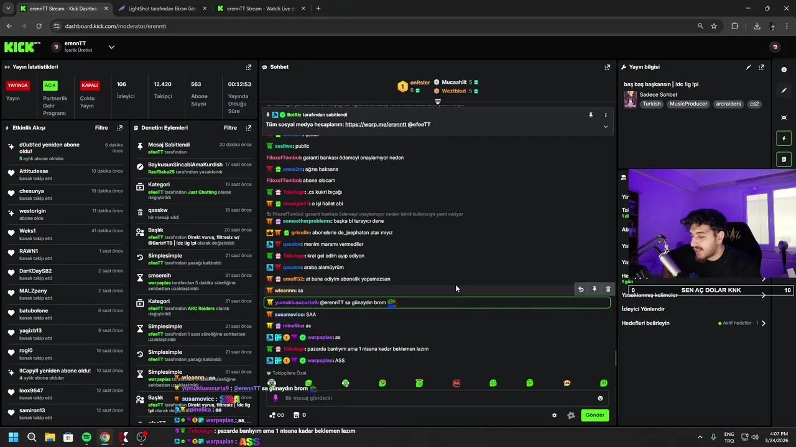Image resolution: width=796 pixels, height=447 pixels.
Task: Open the document icon in the right sidebar
Action: click(x=784, y=160)
